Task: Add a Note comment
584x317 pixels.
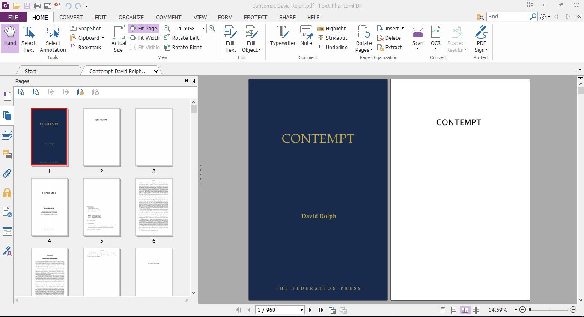Action: (306, 36)
